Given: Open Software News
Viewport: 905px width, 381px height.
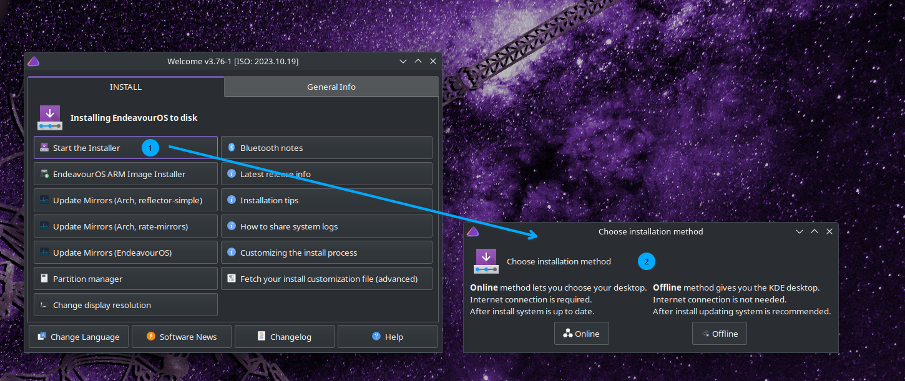Looking at the screenshot, I should click(182, 337).
